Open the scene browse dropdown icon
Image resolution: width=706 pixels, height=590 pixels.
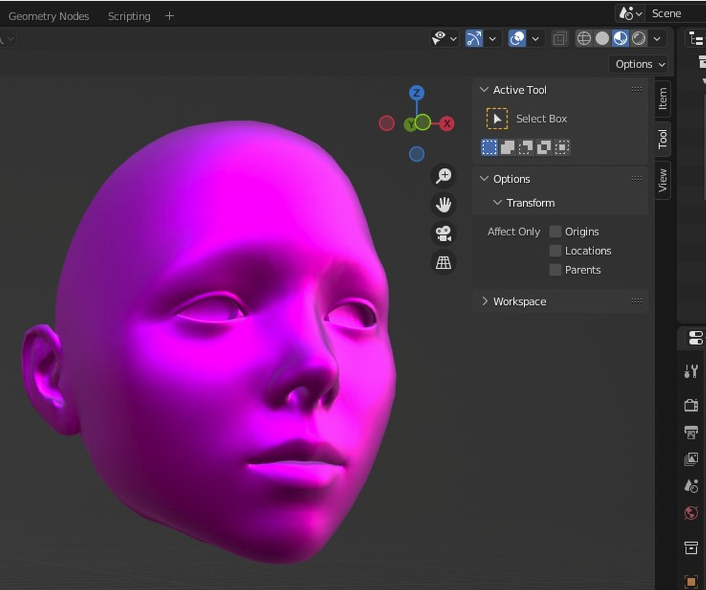coord(630,14)
